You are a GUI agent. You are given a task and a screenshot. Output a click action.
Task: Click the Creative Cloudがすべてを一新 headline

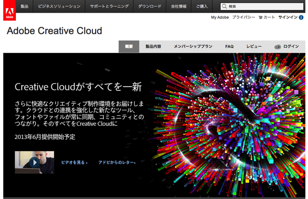tap(78, 87)
